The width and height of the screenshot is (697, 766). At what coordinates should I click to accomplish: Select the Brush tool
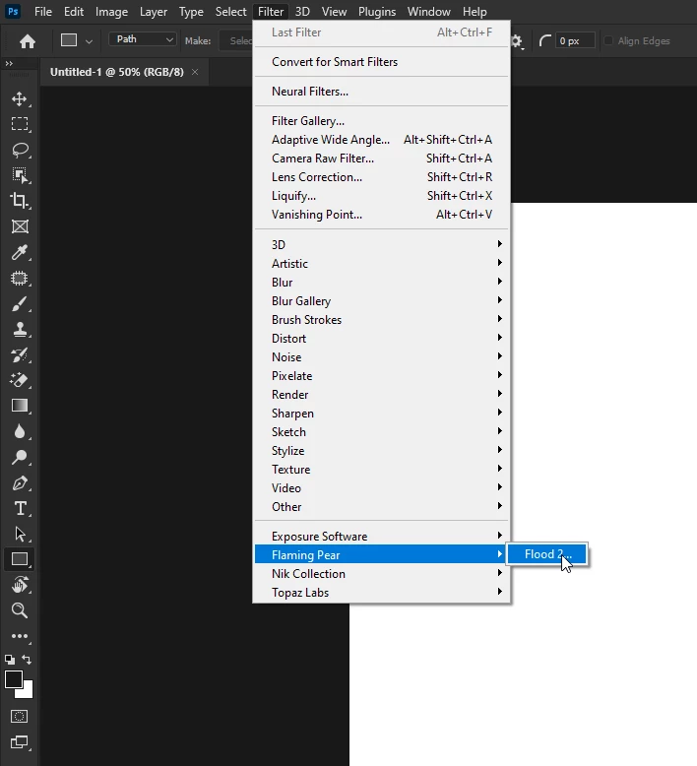coord(20,303)
